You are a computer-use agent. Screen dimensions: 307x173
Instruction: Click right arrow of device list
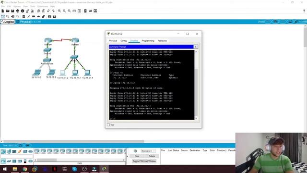click(124, 160)
